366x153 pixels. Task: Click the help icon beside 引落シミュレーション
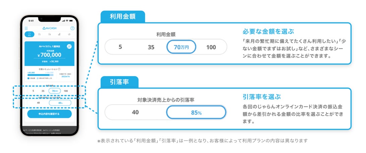59,69
